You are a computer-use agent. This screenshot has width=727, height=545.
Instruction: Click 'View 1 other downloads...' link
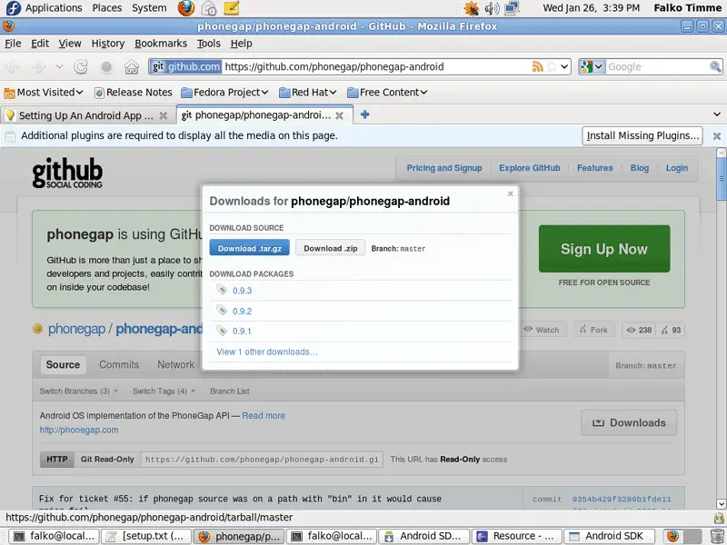267,352
